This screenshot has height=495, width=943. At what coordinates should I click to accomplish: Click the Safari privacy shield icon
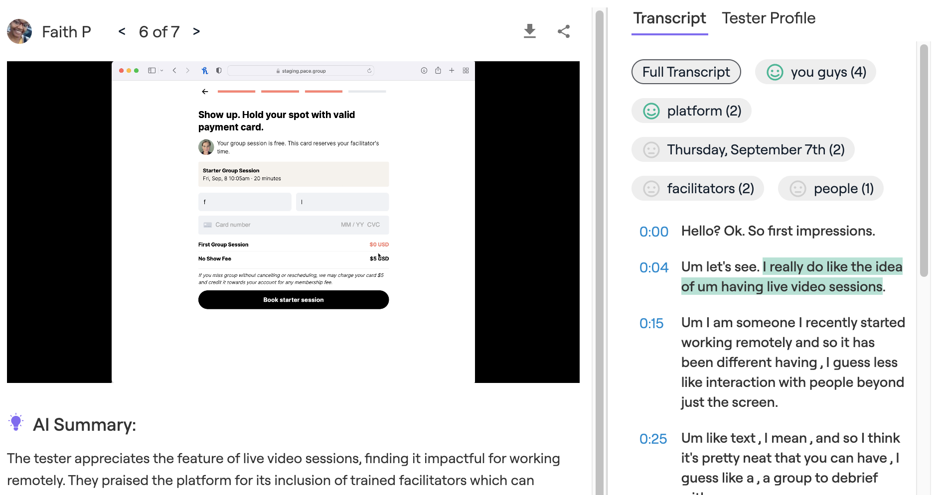point(218,70)
